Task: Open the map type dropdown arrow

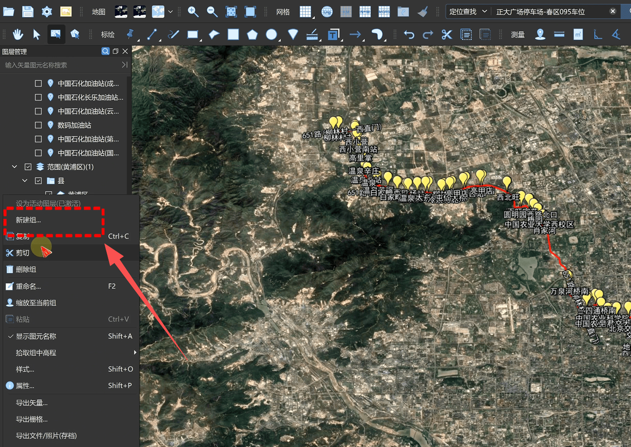Action: 171,12
